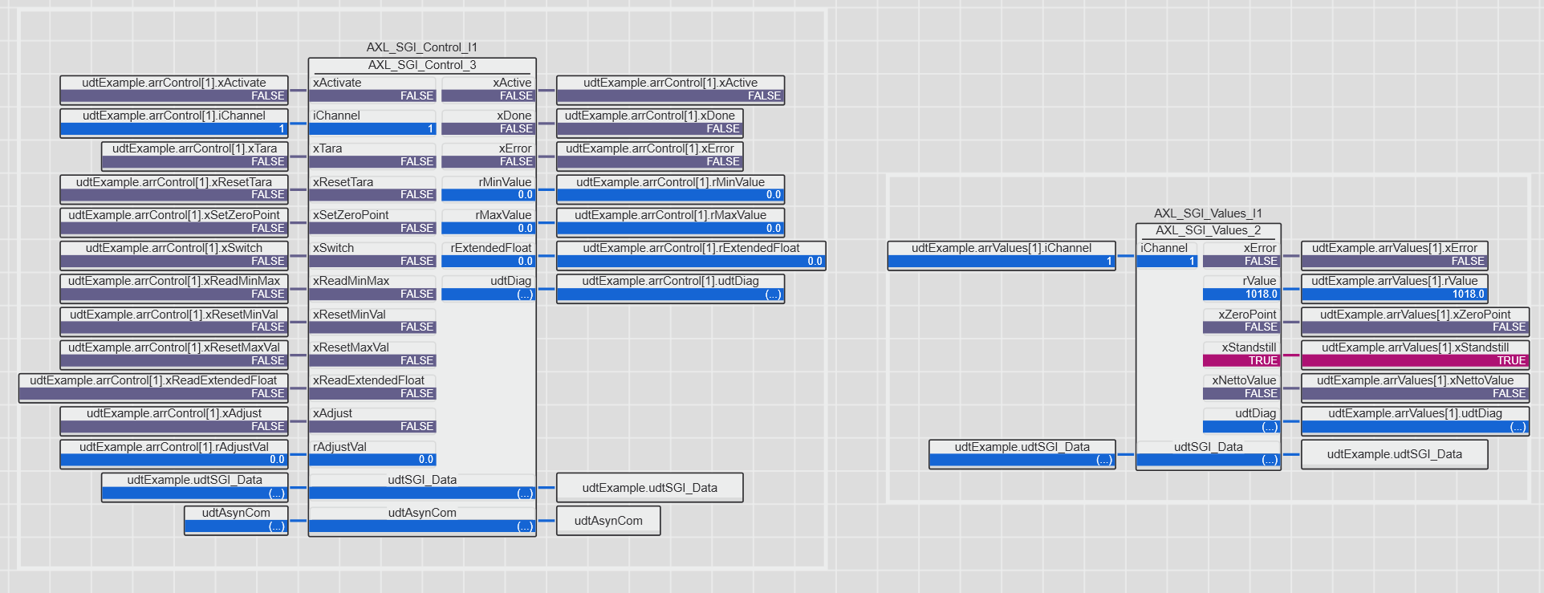Select the rAdjustVal pin on Control block
Viewport: 1544px width, 593px height.
coord(373,453)
